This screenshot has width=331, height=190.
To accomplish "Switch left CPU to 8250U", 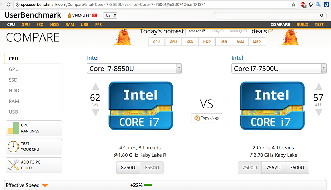I will point(128,167).
